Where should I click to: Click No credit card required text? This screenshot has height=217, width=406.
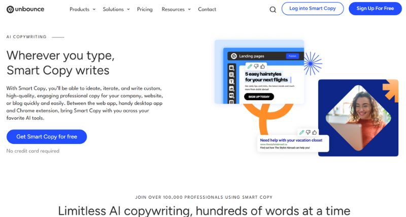[x=33, y=151]
